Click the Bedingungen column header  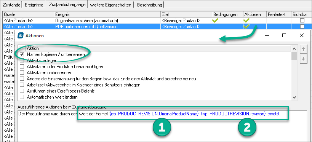[x=228, y=14]
